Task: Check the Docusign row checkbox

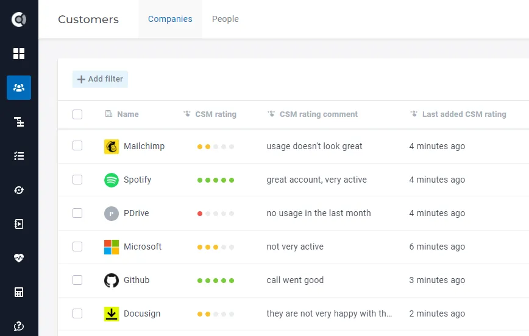Action: pyautogui.click(x=77, y=313)
